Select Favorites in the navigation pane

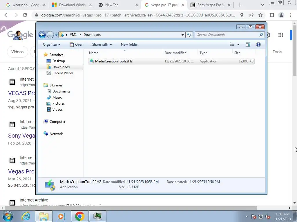tap(53, 55)
